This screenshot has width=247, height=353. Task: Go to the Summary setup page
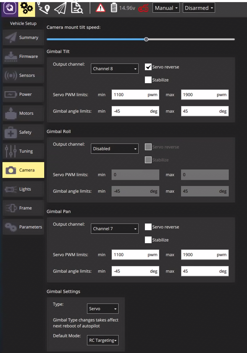click(x=23, y=38)
